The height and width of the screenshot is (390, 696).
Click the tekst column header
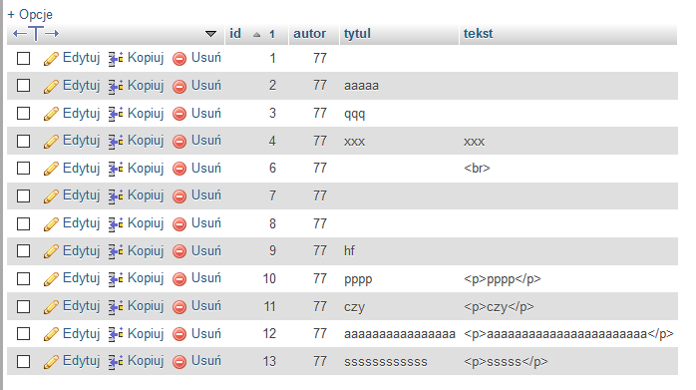tap(478, 33)
